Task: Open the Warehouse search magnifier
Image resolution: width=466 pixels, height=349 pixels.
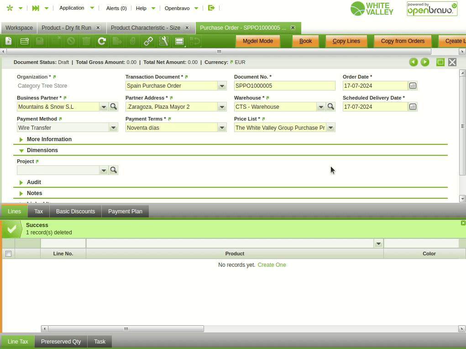Action: coord(331,106)
